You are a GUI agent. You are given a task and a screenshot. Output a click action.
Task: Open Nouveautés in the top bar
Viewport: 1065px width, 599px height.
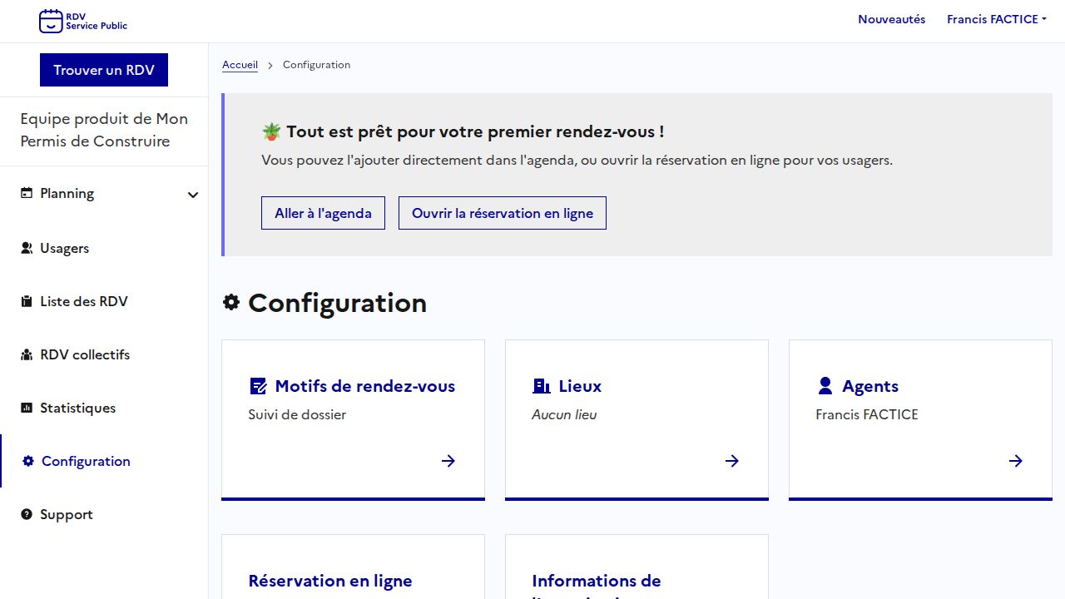pyautogui.click(x=891, y=19)
